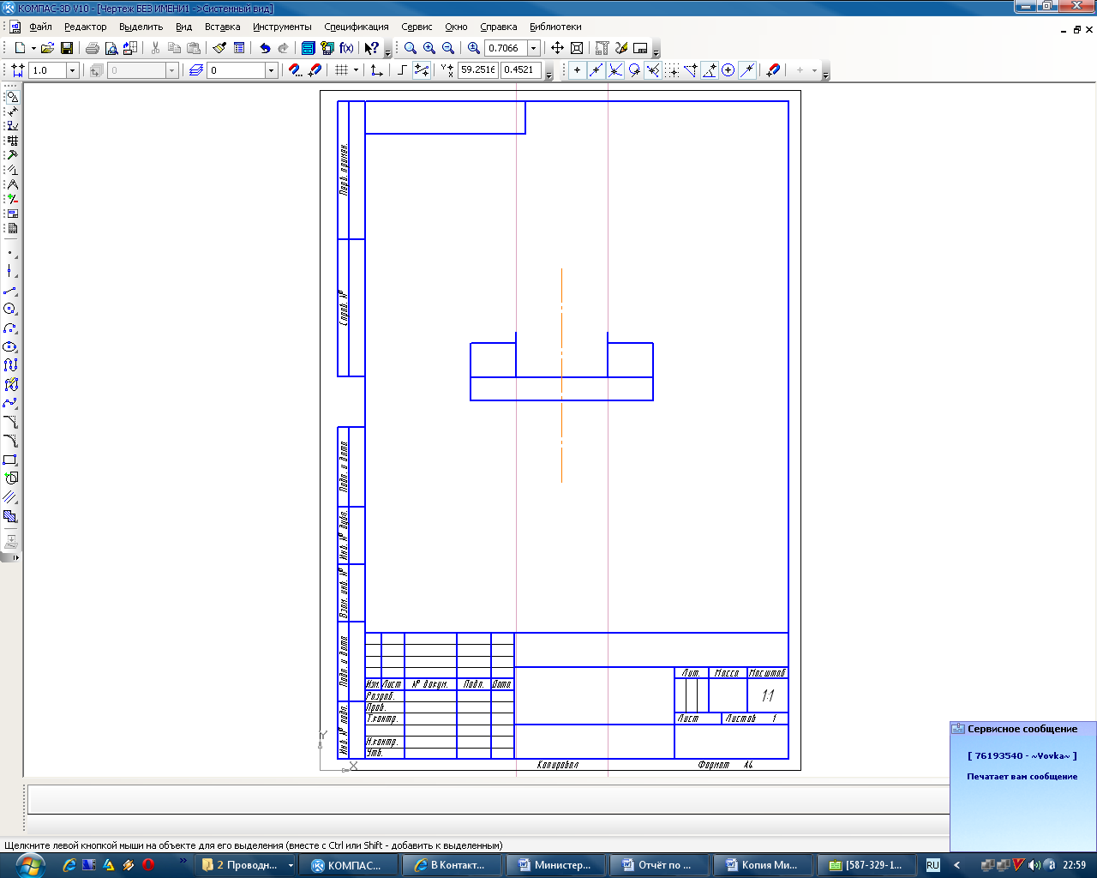
Task: Select the Ellipse drawing tool
Action: [10, 346]
